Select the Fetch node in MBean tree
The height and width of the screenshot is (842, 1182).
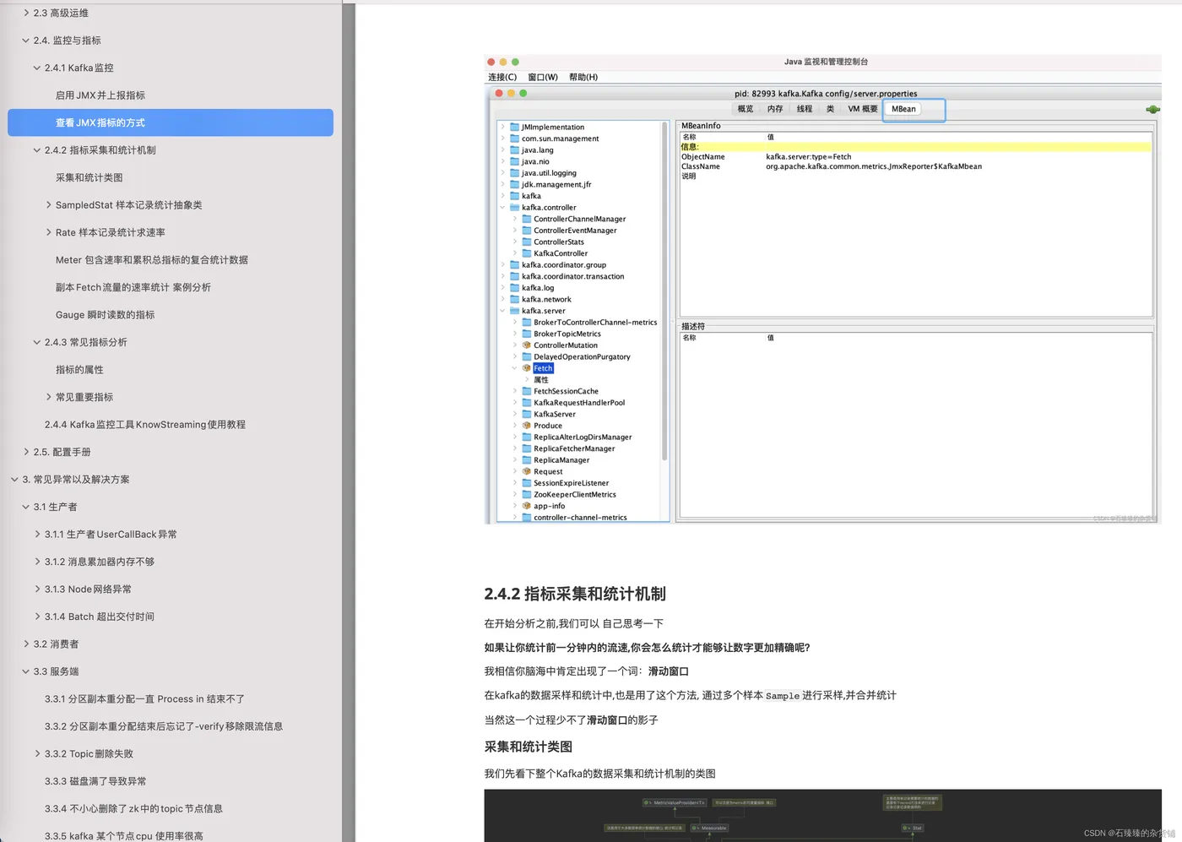[x=543, y=368]
